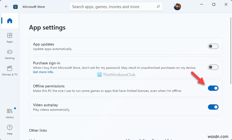Disable Offline permissions toggle

[x=213, y=88]
